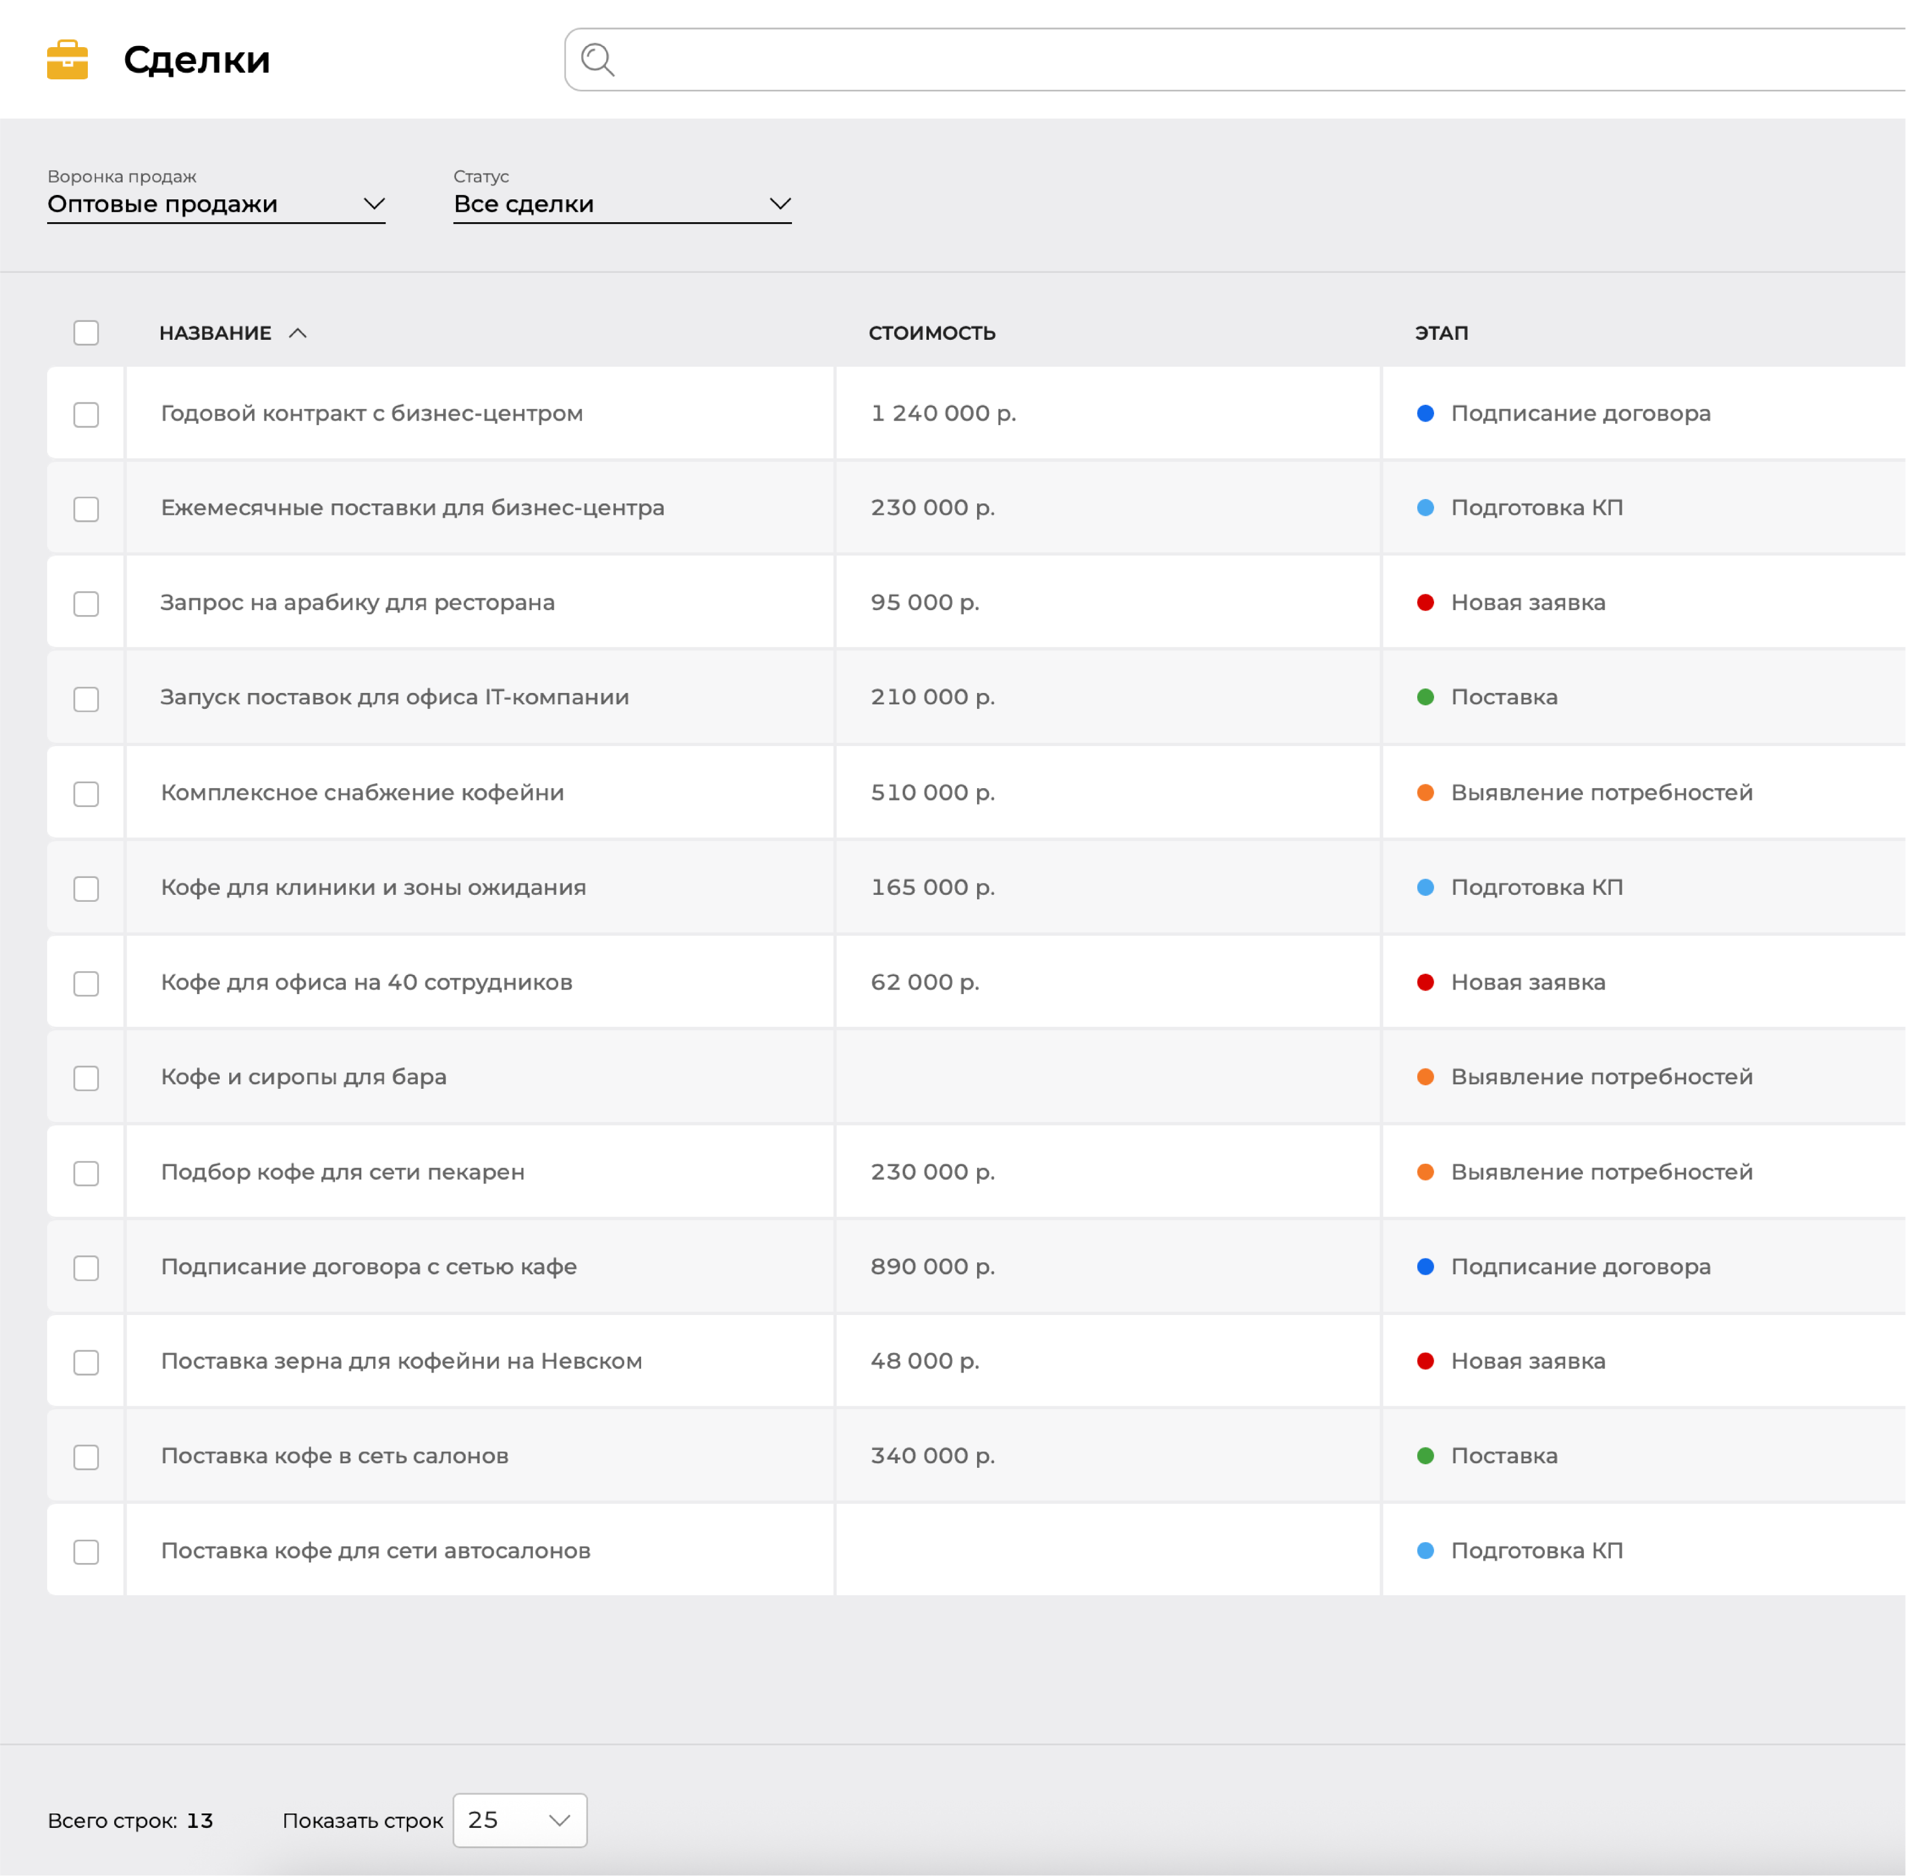Toggle the select-all checkbox in header

pyautogui.click(x=87, y=333)
